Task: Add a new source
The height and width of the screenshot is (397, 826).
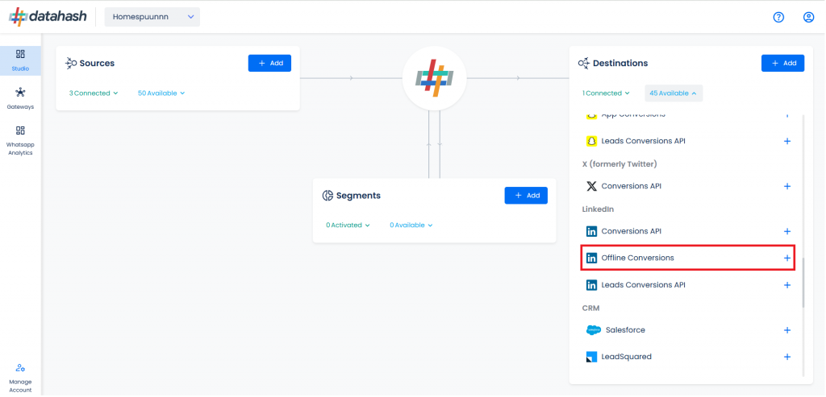Action: click(x=269, y=63)
